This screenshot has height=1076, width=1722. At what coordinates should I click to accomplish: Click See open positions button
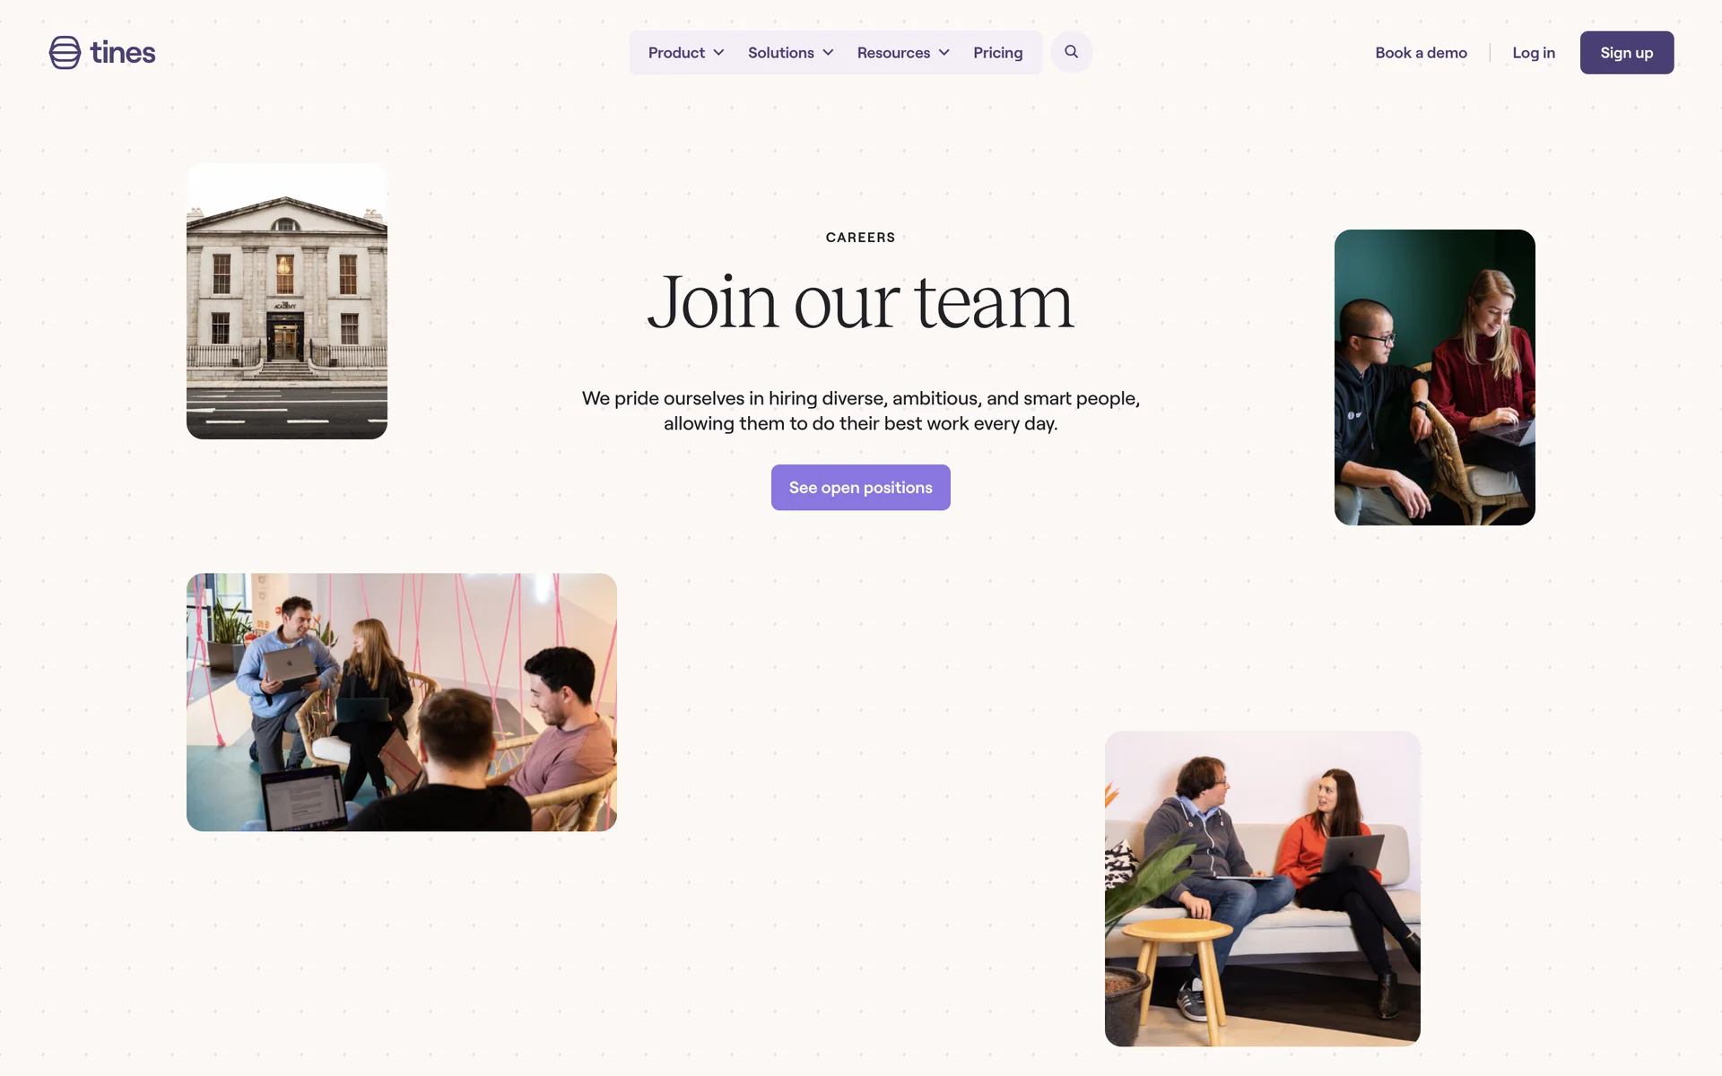pos(860,487)
